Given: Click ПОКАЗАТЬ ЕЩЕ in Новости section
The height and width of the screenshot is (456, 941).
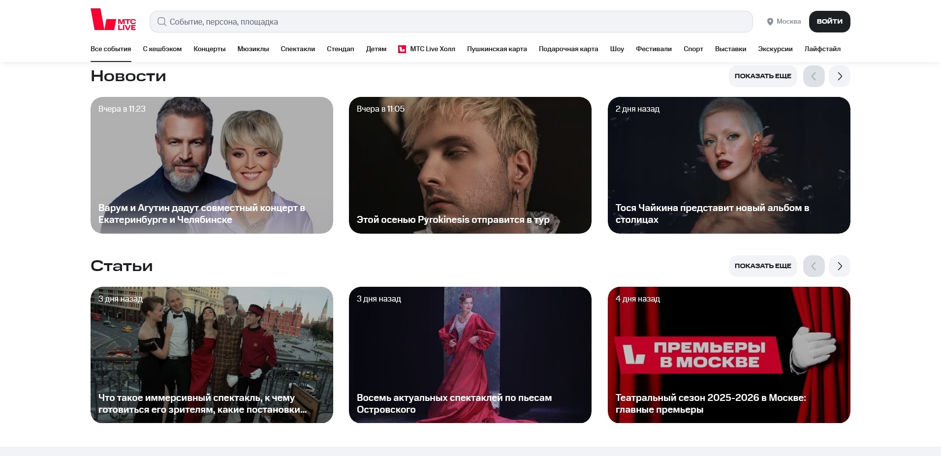Looking at the screenshot, I should tap(763, 76).
